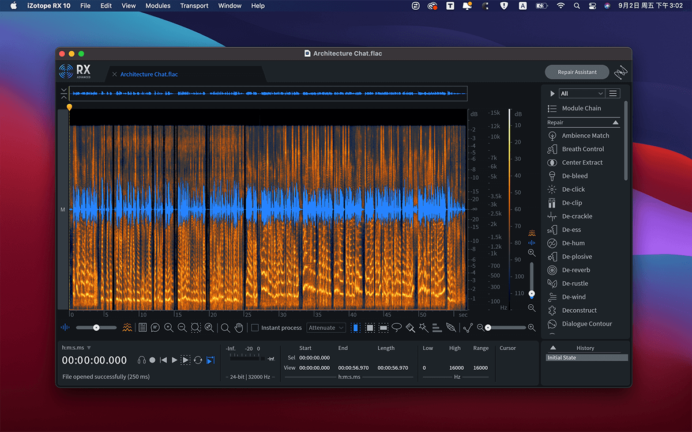Select the Zoom magnifier tool beside the hand
The width and height of the screenshot is (692, 432).
[x=225, y=328]
